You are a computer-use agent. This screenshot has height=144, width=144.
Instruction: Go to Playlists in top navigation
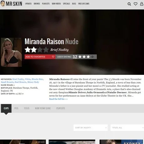click(x=46, y=4)
